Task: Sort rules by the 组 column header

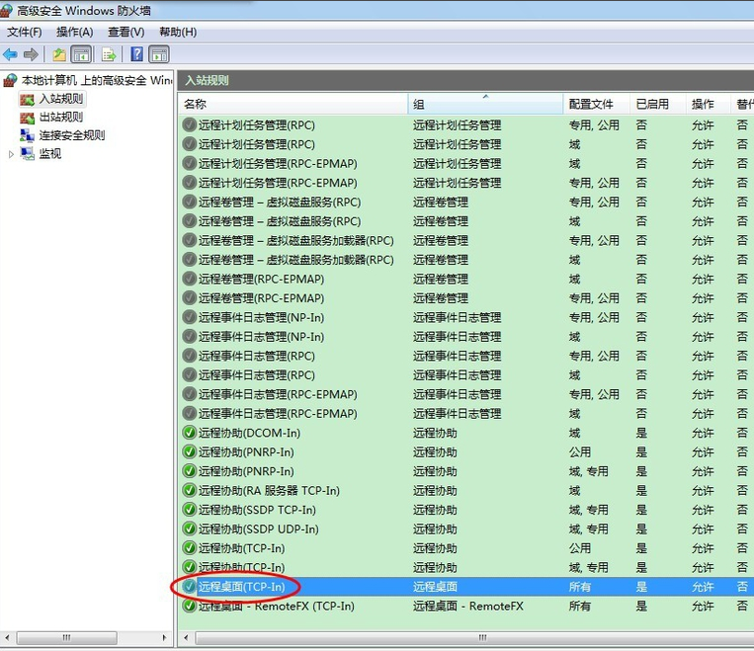Action: (484, 104)
